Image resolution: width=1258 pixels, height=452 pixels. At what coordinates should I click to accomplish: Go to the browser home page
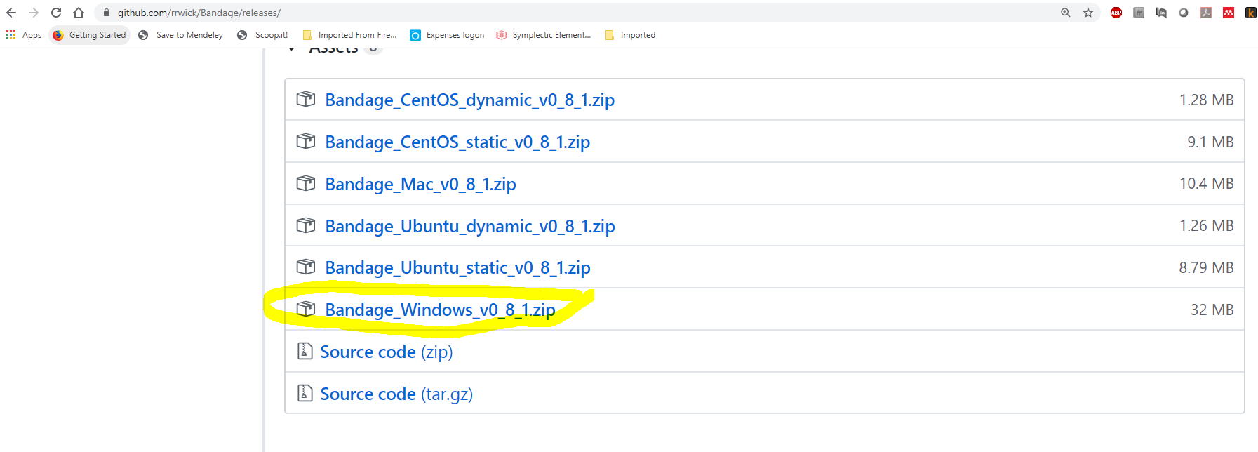(79, 13)
